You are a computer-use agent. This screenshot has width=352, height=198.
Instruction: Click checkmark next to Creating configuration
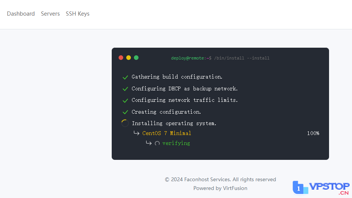click(125, 112)
